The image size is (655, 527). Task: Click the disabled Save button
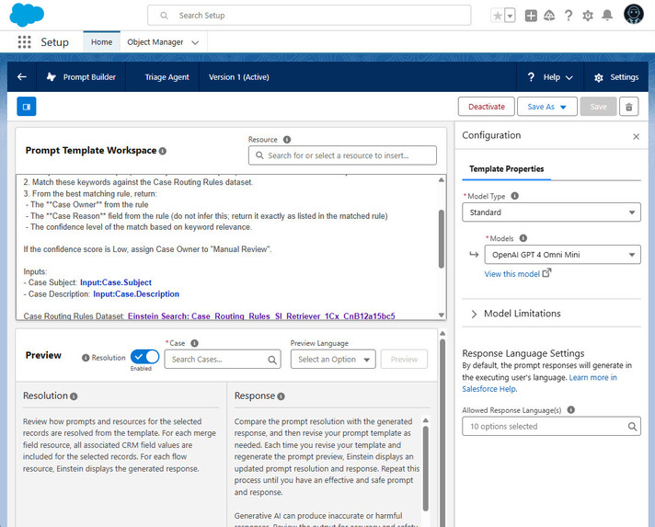tap(598, 107)
